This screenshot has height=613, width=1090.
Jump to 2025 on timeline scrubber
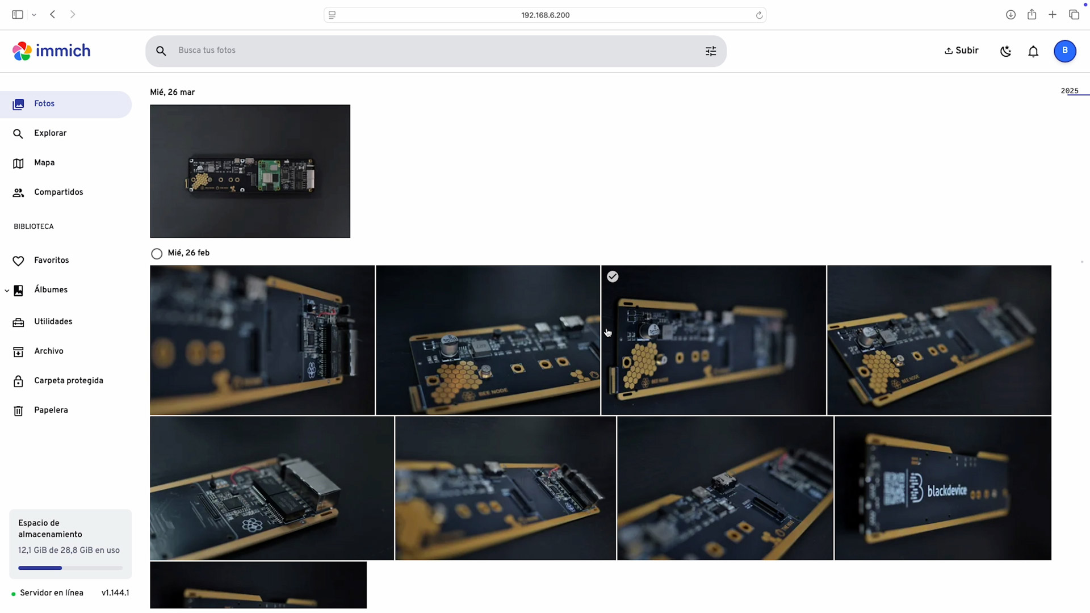tap(1070, 91)
